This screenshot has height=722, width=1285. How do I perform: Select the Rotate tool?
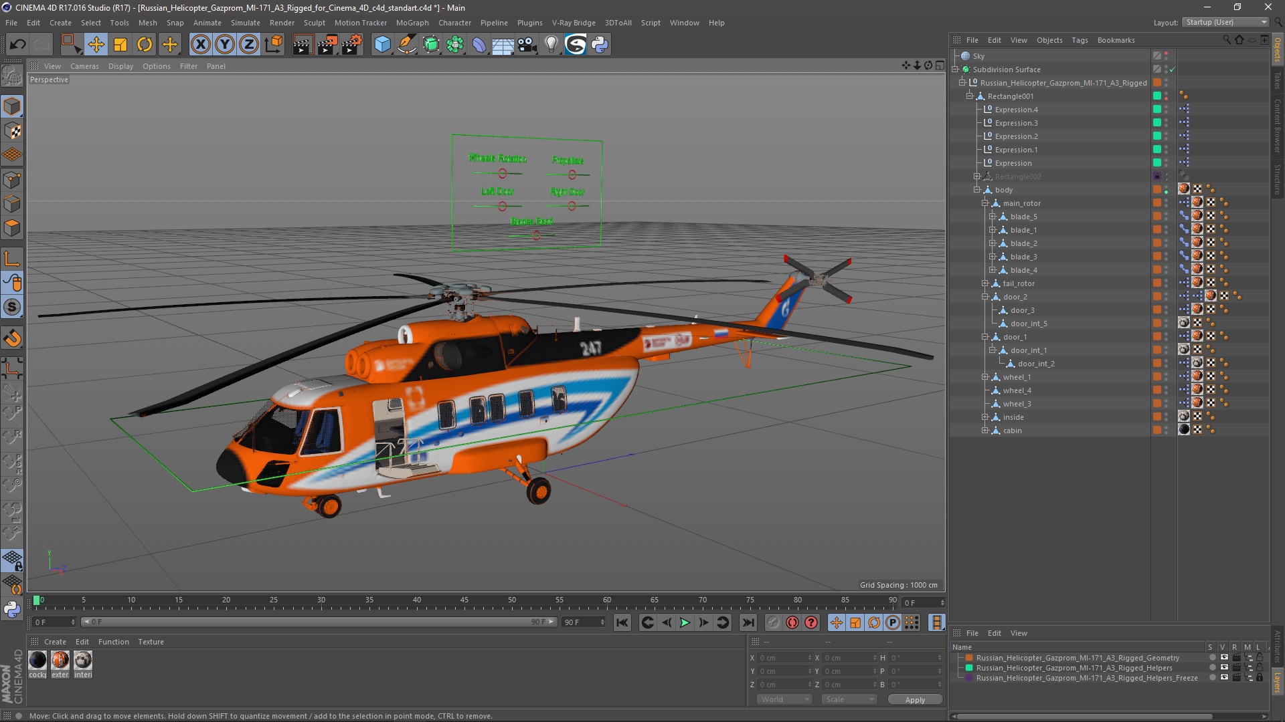point(145,45)
